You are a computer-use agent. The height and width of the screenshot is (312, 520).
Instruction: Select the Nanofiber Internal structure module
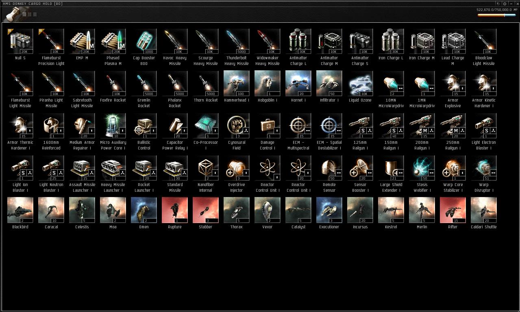pyautogui.click(x=206, y=168)
